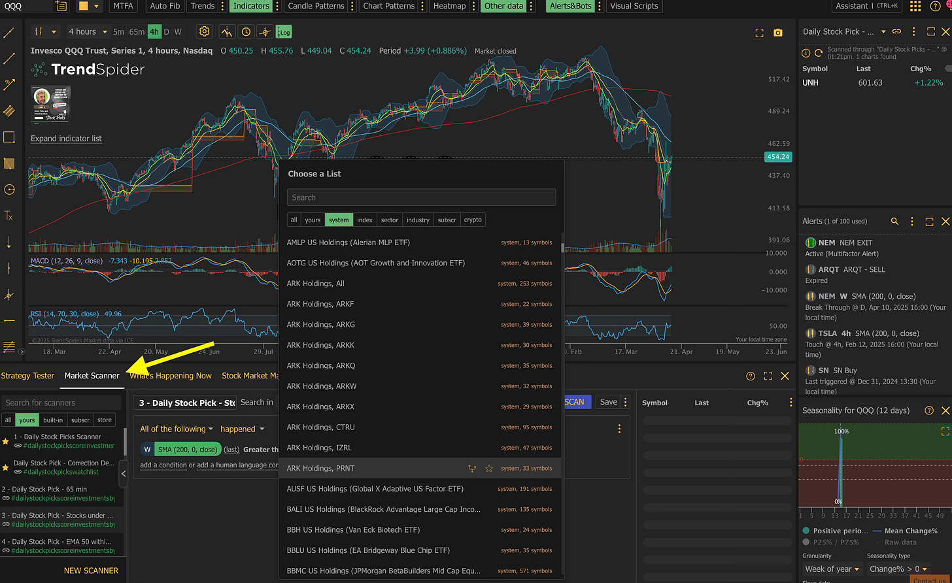952x583 pixels.
Task: Open the Week of year granularity dropdown
Action: point(832,569)
